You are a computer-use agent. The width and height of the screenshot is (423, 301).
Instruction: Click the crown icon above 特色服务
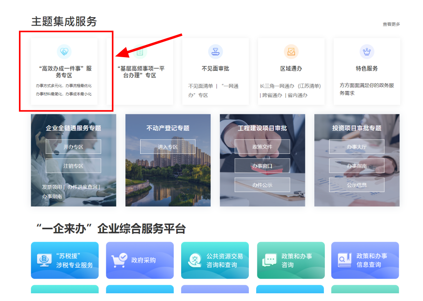(x=367, y=52)
